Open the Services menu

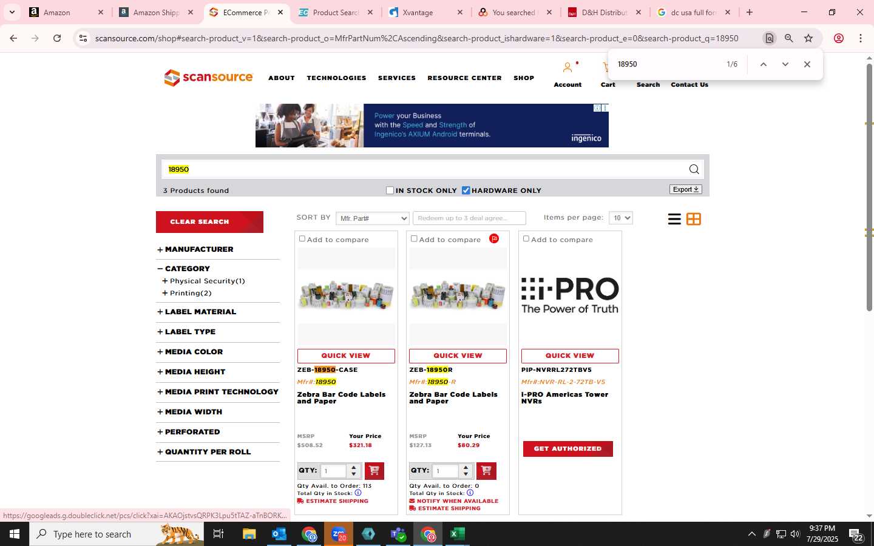[x=397, y=78]
